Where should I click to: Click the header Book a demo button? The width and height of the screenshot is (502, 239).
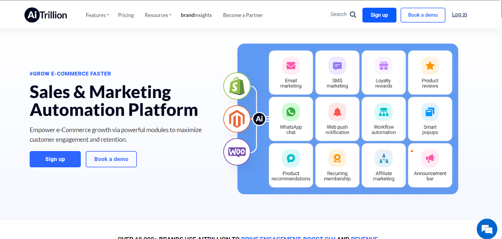pyautogui.click(x=423, y=15)
